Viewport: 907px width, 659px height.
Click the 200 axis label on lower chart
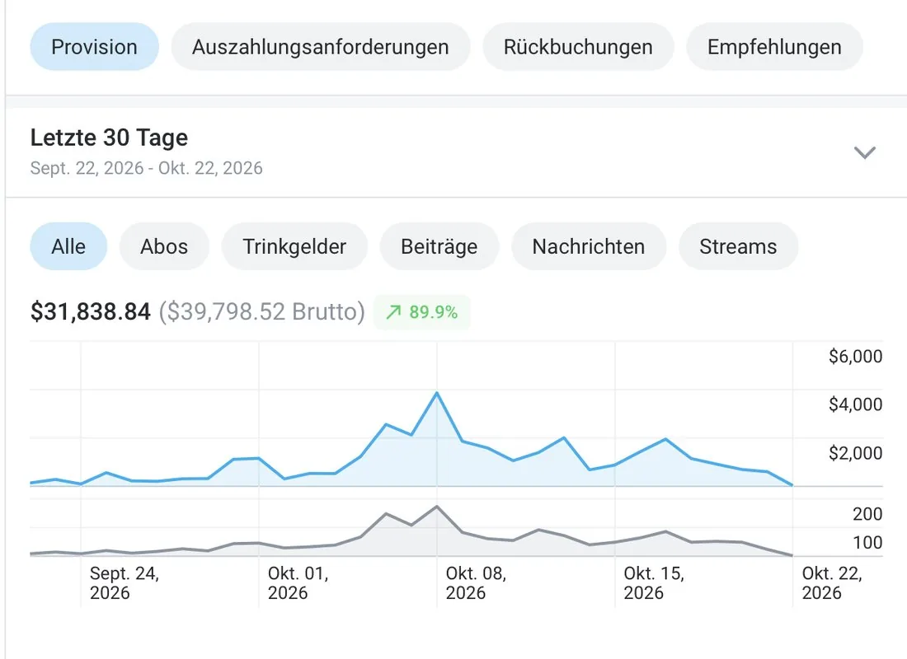click(x=867, y=514)
